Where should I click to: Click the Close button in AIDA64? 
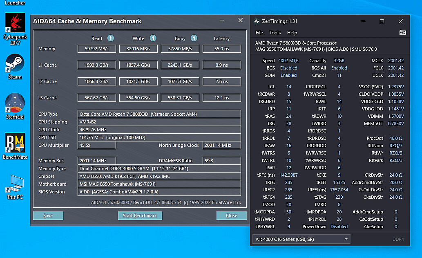(x=232, y=215)
